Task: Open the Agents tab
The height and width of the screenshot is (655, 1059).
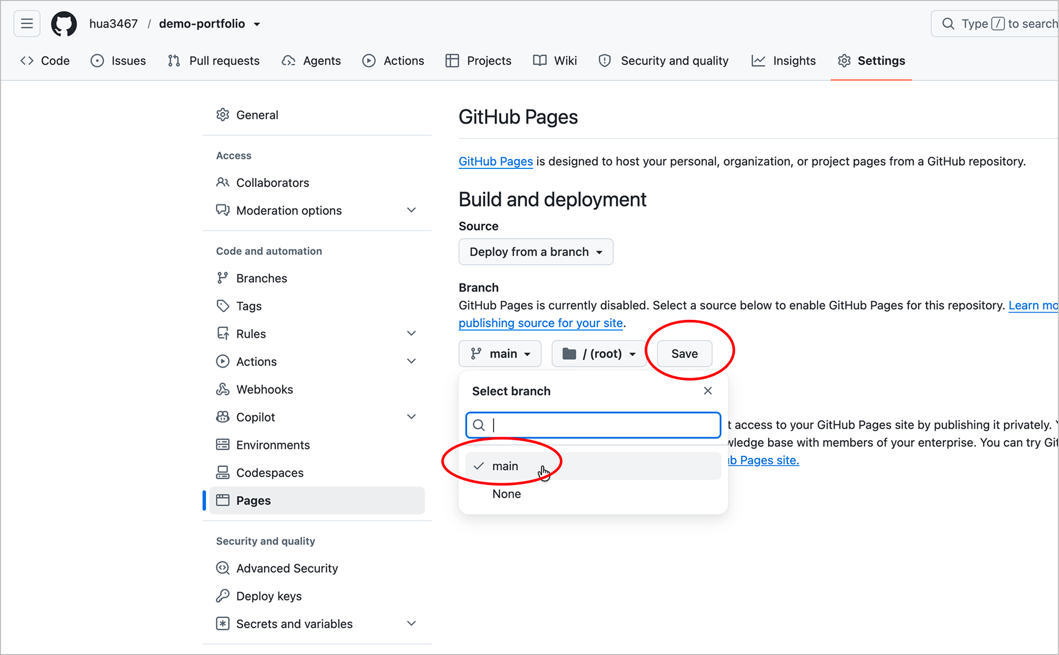Action: point(312,61)
